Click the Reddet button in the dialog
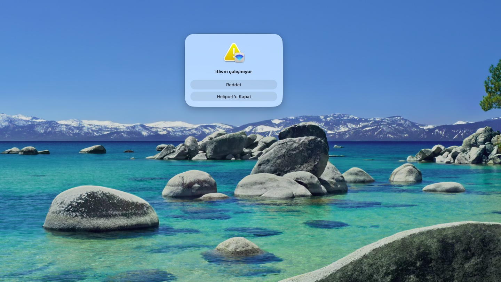The image size is (501, 282). pos(233,85)
